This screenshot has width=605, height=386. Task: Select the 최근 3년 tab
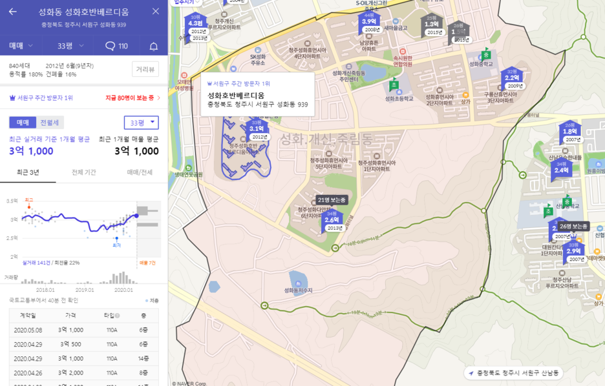(x=28, y=172)
